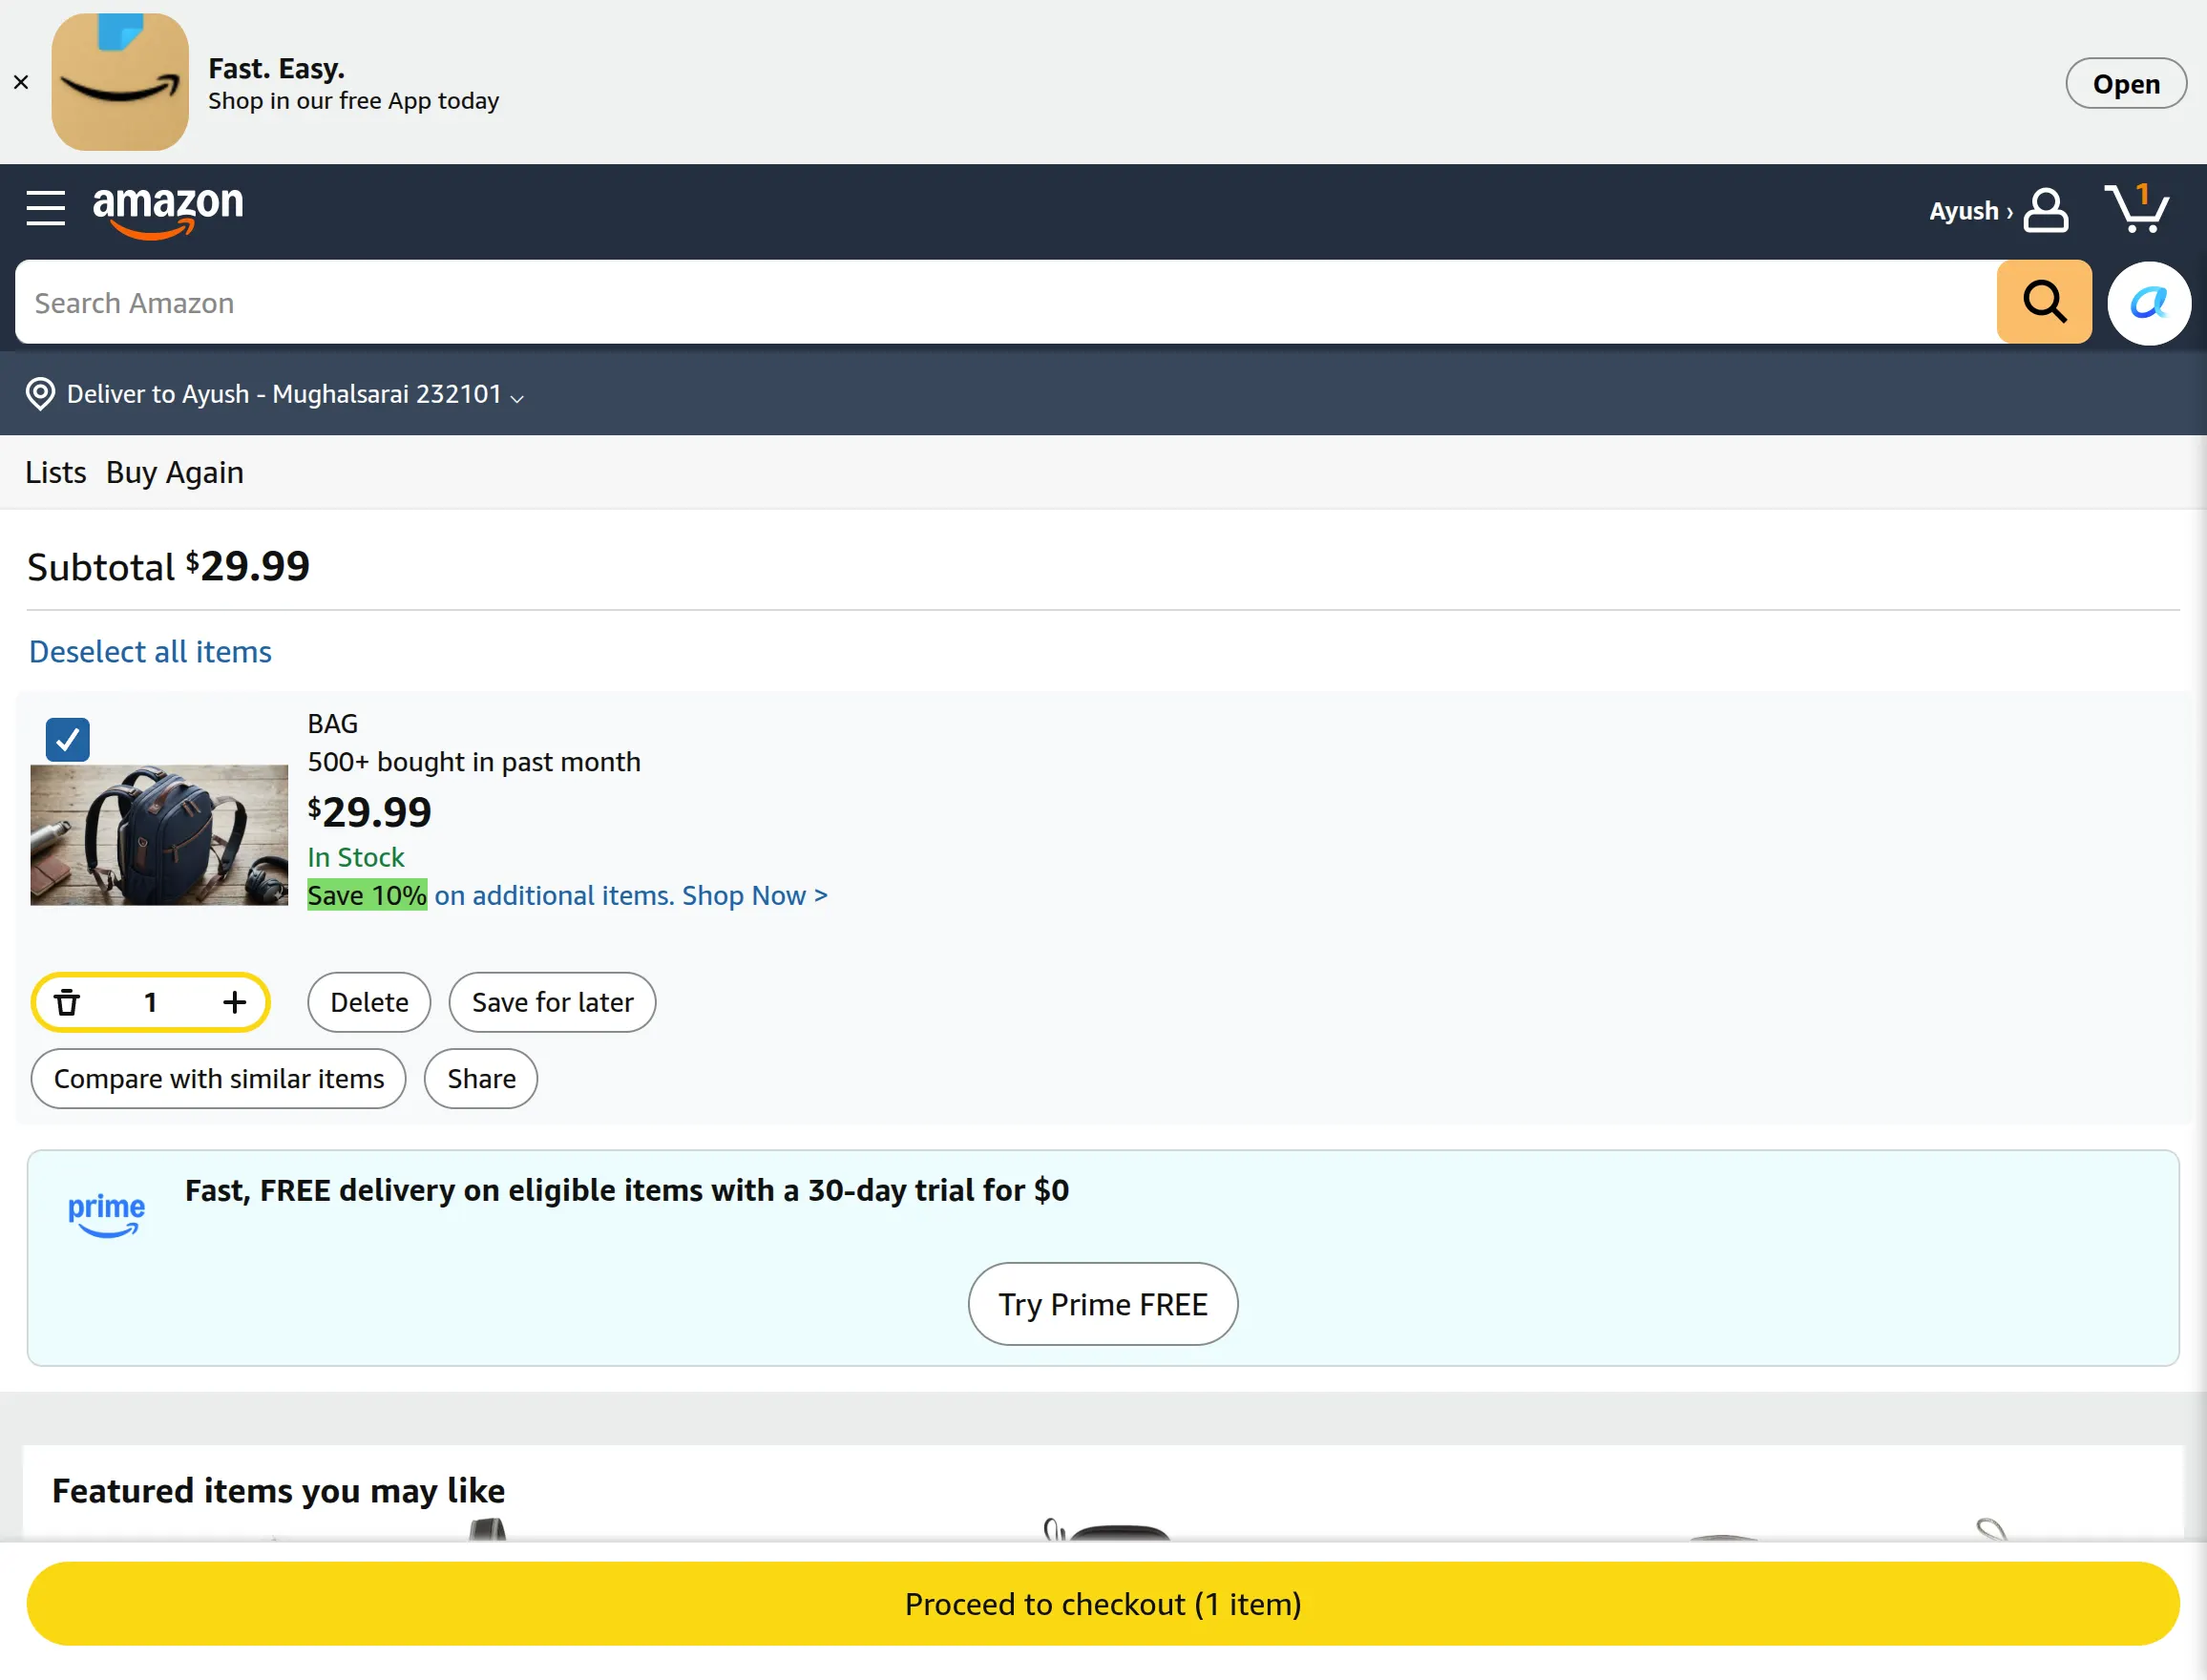Screen dimensions: 2207x1680
Task: Click Try Prime FREE button
Action: click(1103, 1304)
